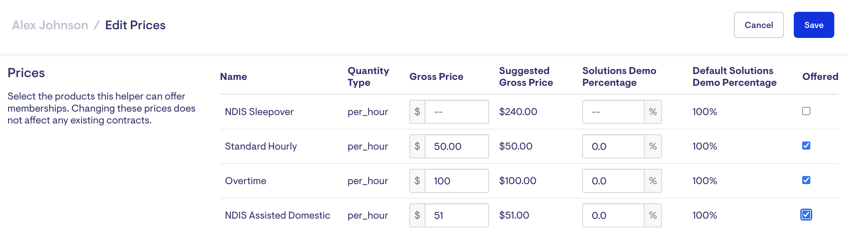Uncheck the Overtime offered checkbox
The height and width of the screenshot is (232, 848).
pyautogui.click(x=806, y=180)
